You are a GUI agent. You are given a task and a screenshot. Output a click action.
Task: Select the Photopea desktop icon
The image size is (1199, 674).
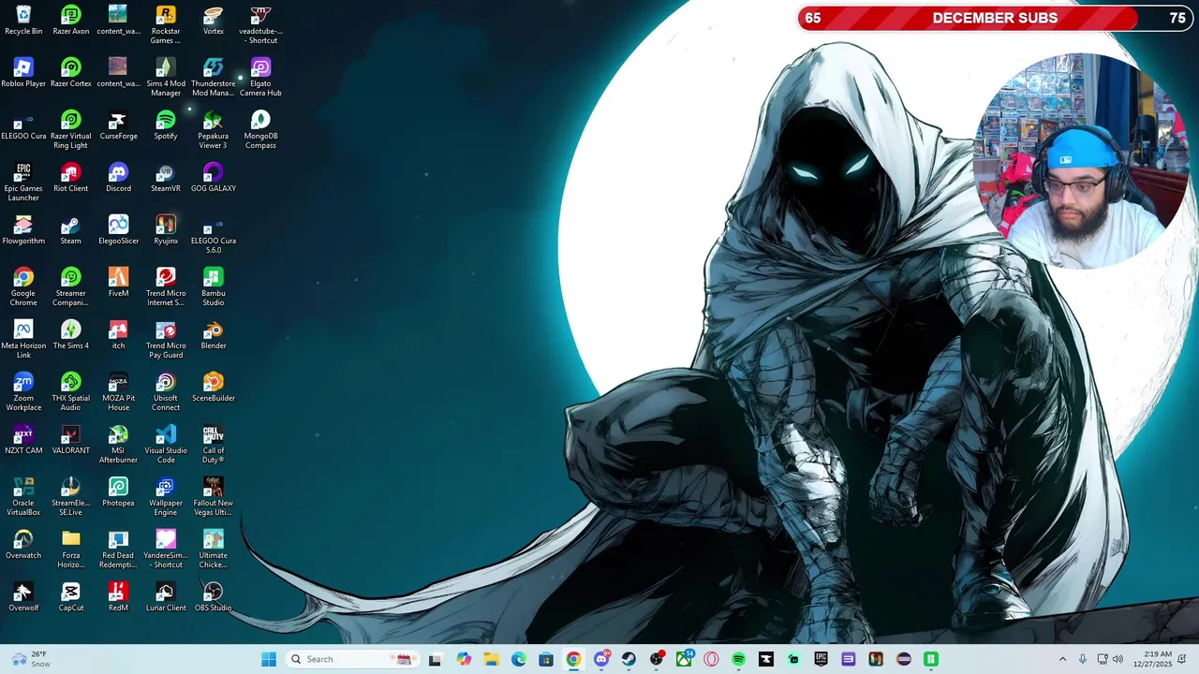(118, 492)
